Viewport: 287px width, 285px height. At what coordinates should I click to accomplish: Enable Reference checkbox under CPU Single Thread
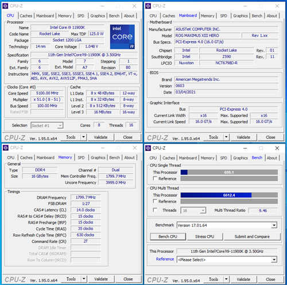(x=155, y=178)
